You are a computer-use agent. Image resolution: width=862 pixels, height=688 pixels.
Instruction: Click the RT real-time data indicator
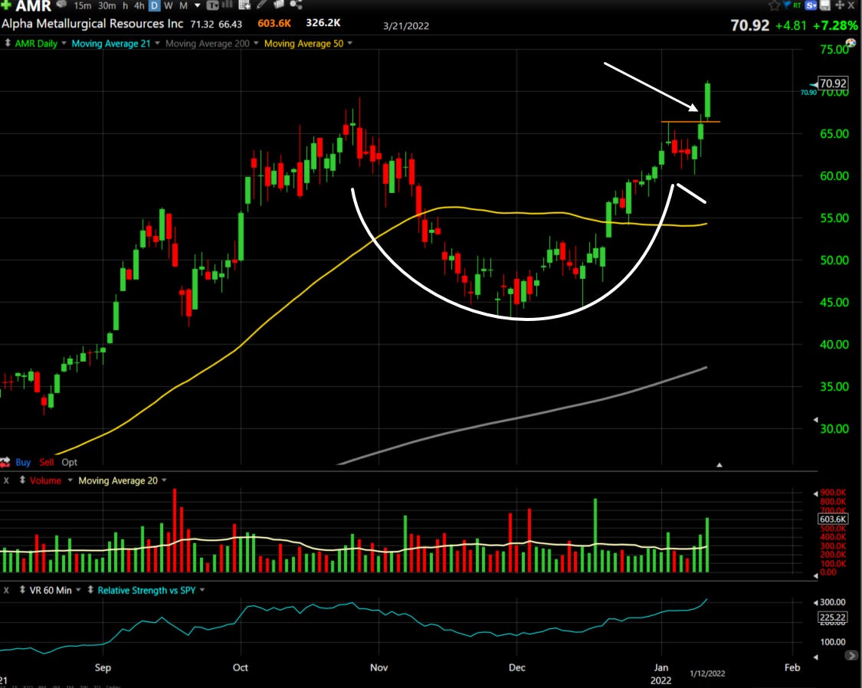click(x=797, y=5)
